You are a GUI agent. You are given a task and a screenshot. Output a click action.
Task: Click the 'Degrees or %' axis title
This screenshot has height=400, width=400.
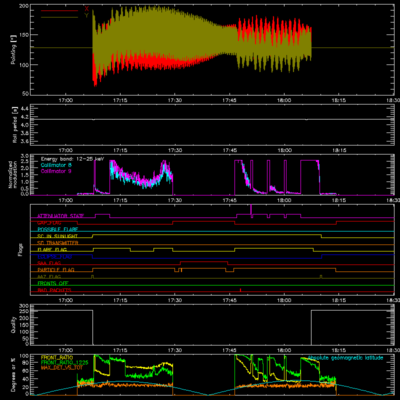coord(13,374)
